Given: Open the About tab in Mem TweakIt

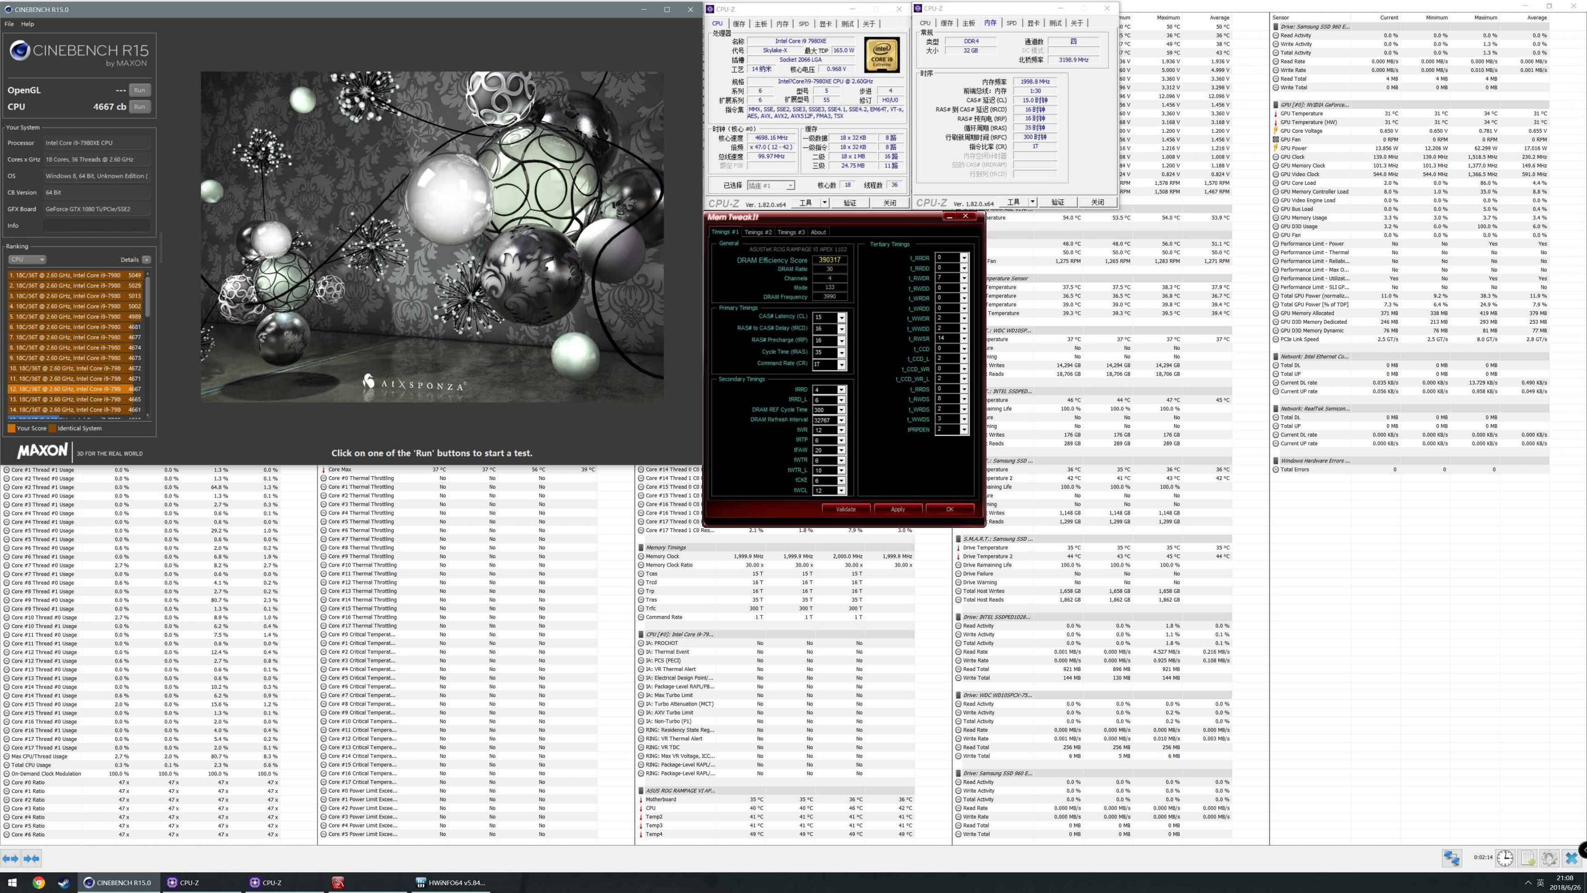Looking at the screenshot, I should point(818,232).
